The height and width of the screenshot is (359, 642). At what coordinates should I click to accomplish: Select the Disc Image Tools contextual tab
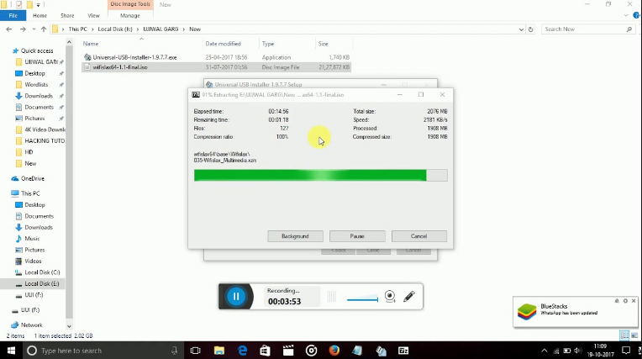(x=130, y=4)
